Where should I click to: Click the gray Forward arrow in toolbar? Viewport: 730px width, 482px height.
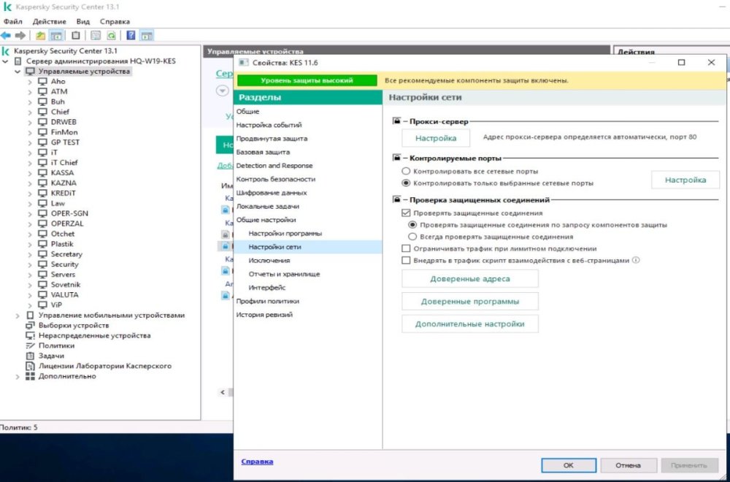tap(20, 35)
